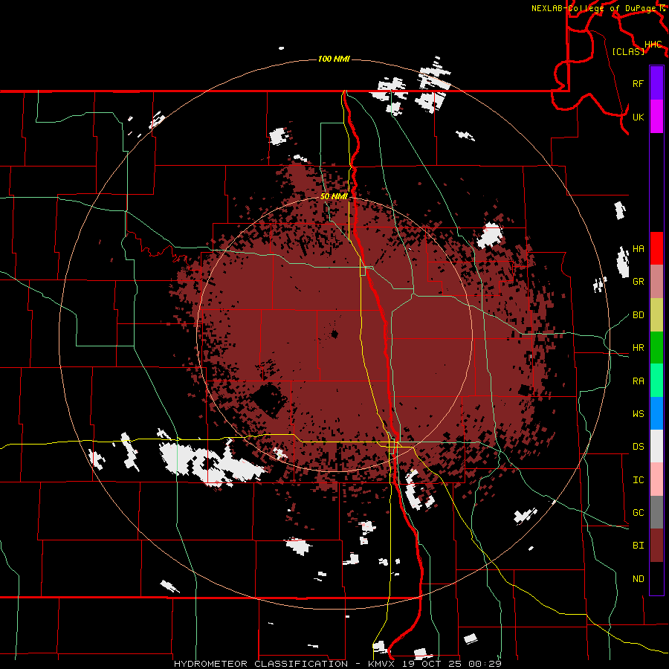Image resolution: width=669 pixels, height=669 pixels.
Task: Pick the RA light-green legend swatch
Action: point(656,381)
